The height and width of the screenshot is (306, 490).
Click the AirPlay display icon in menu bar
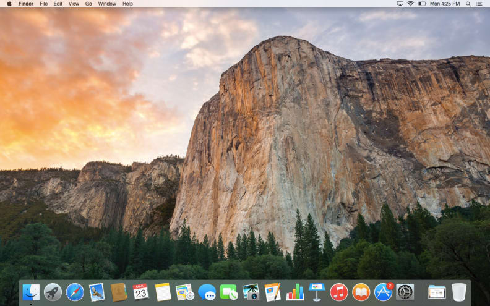coord(400,4)
